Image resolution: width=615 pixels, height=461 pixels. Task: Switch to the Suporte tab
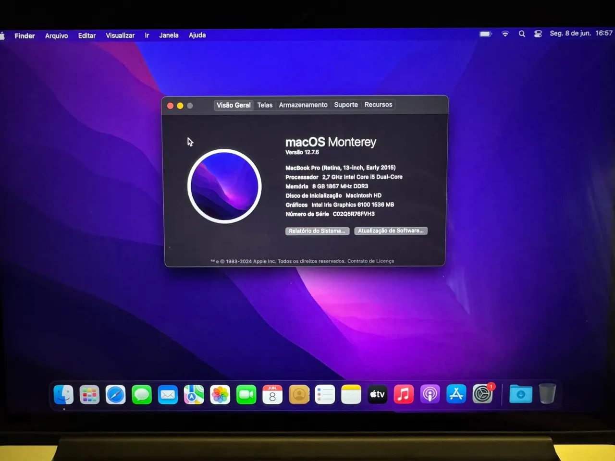pos(346,105)
